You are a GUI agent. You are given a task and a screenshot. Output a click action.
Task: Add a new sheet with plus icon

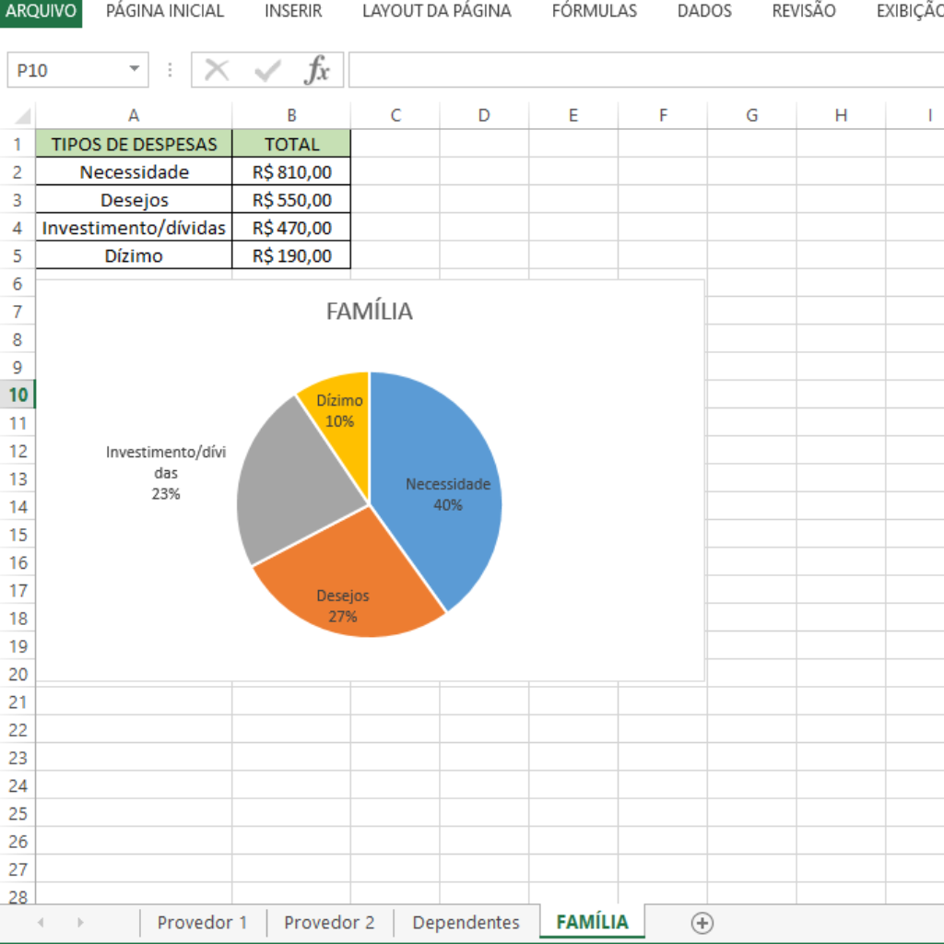702,923
